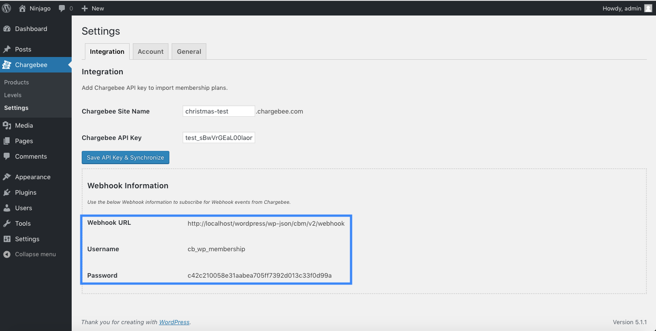Focus the Chargebee Site Name field

coord(219,111)
